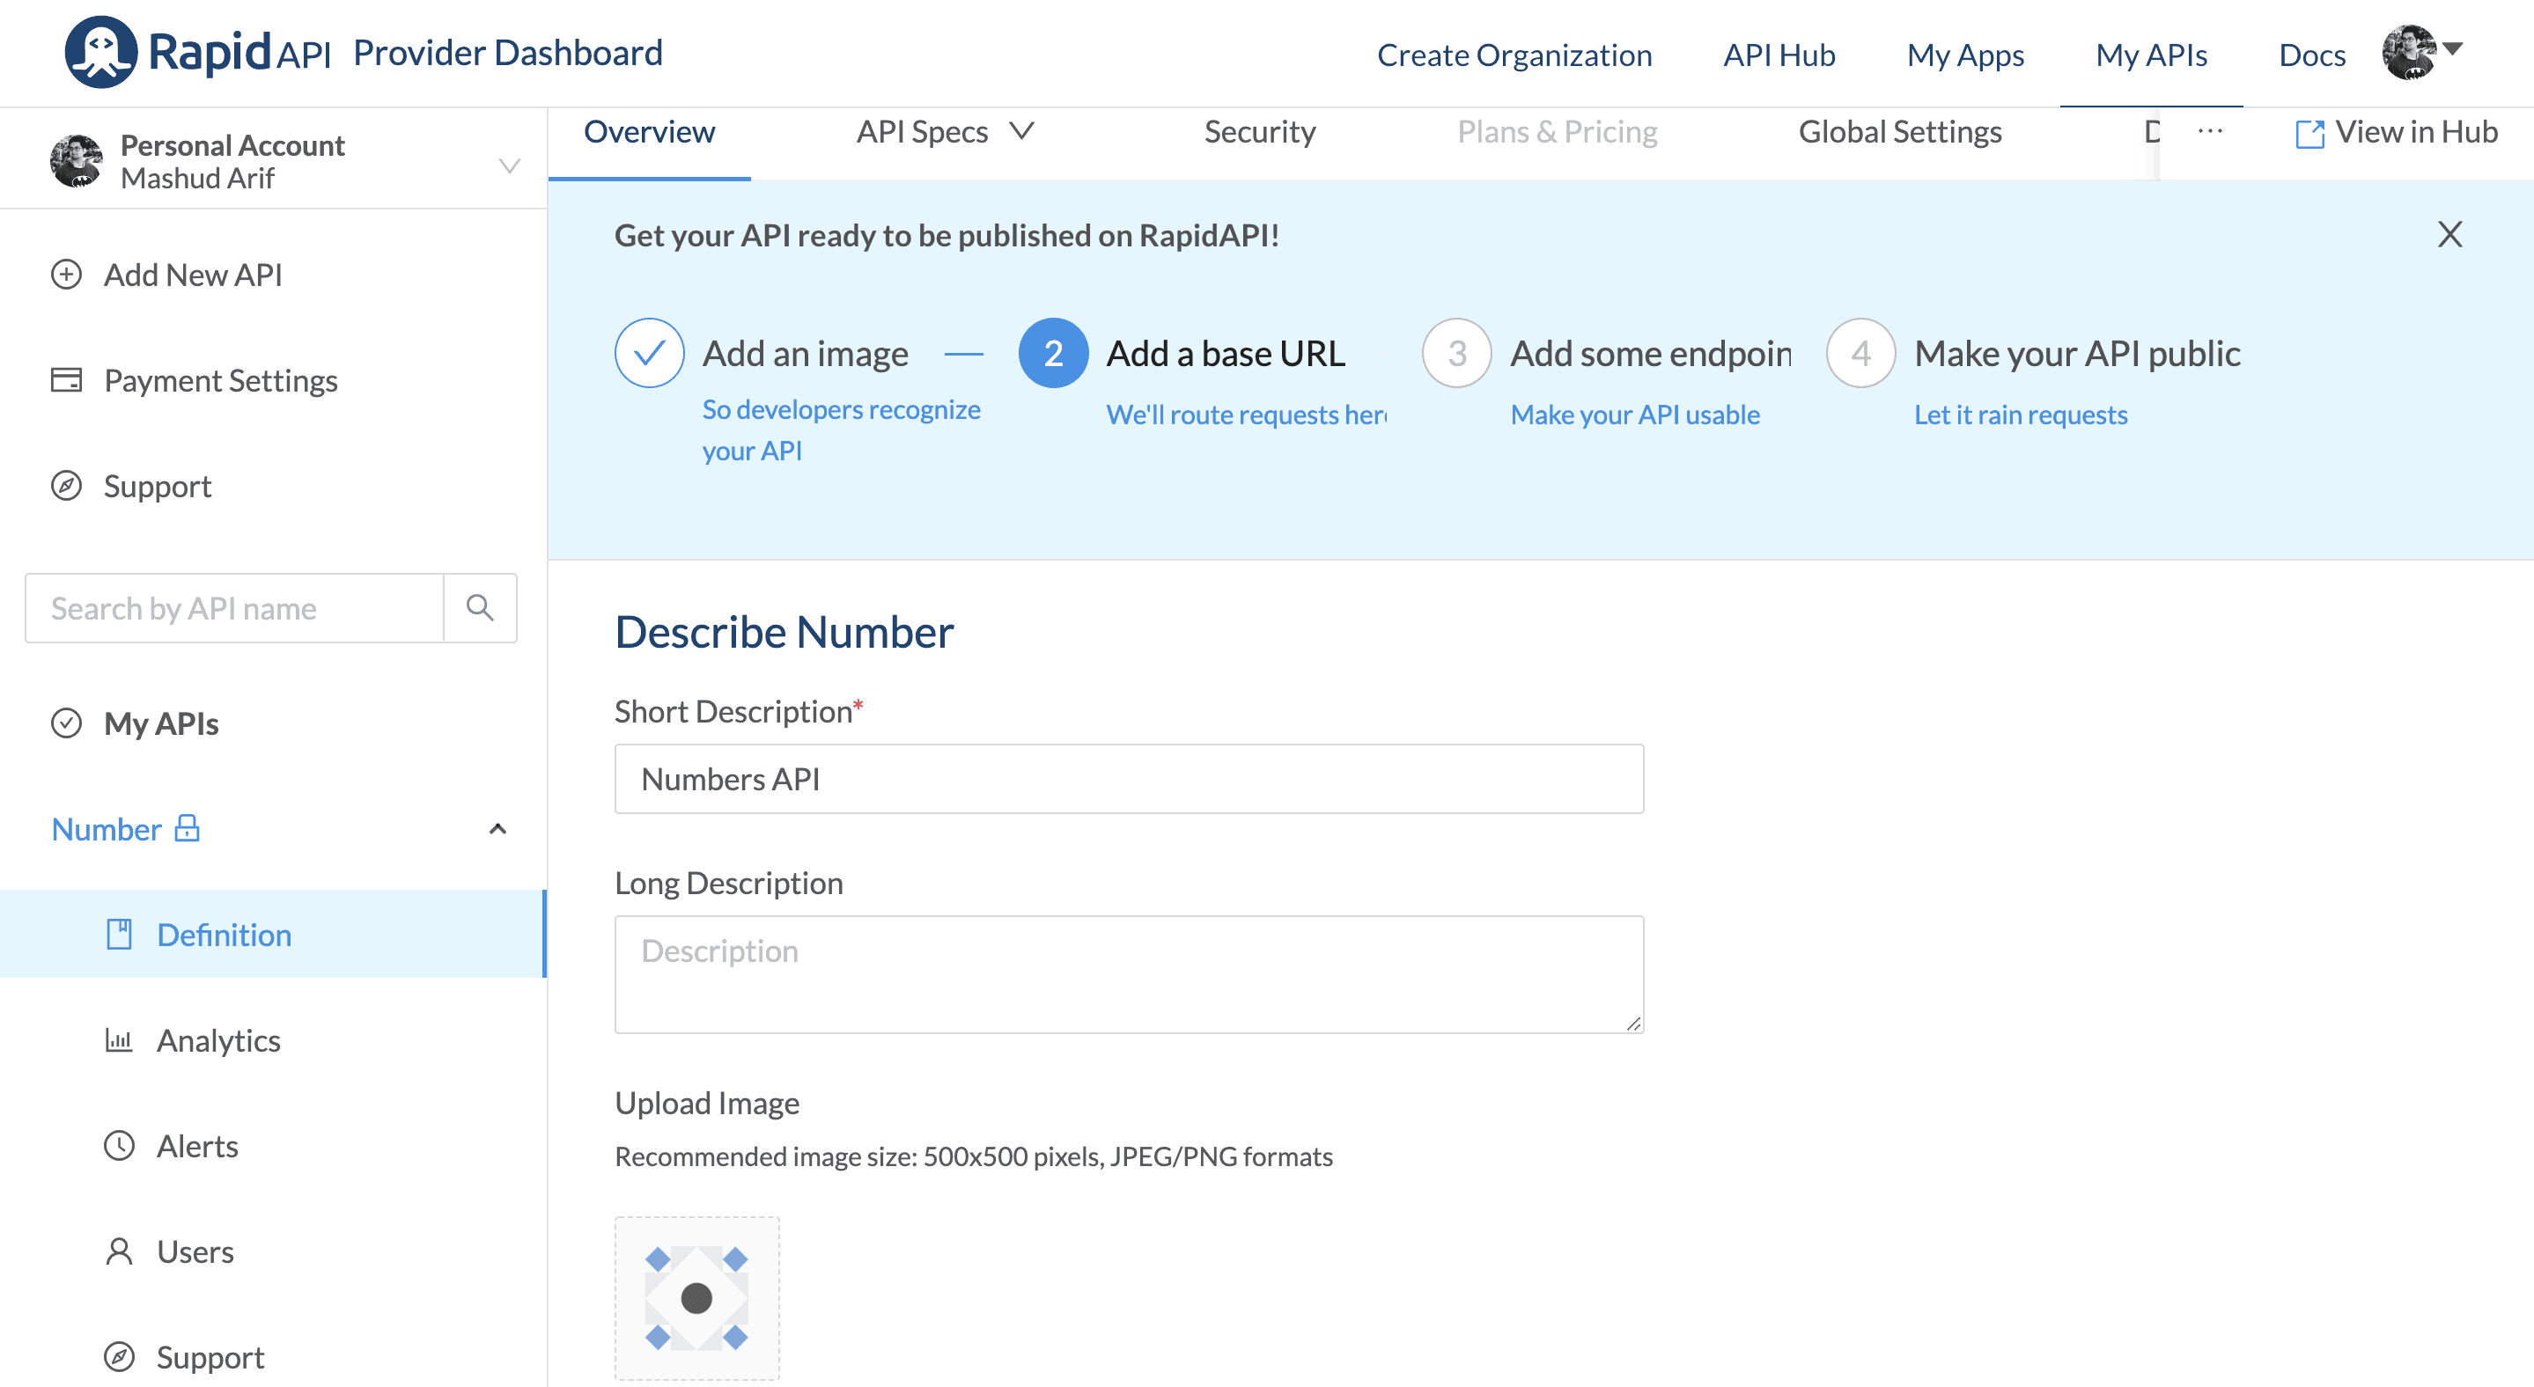
Task: Open the three-dots overflow tabs menu
Action: (x=2210, y=131)
